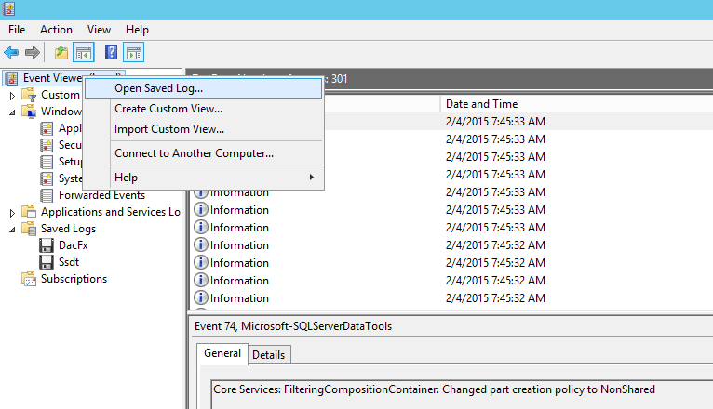The width and height of the screenshot is (713, 409).
Task: Collapse the Saved Logs tree node
Action: pos(12,230)
